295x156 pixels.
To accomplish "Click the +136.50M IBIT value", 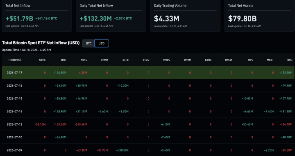I will pyautogui.click(x=60, y=73).
